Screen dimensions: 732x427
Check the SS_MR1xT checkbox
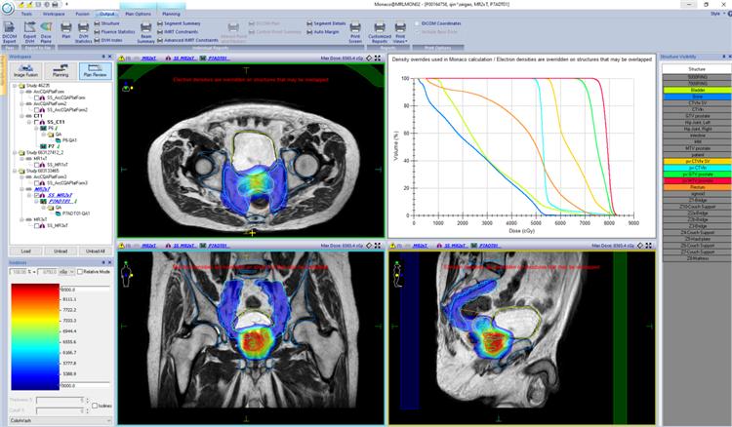coord(38,165)
